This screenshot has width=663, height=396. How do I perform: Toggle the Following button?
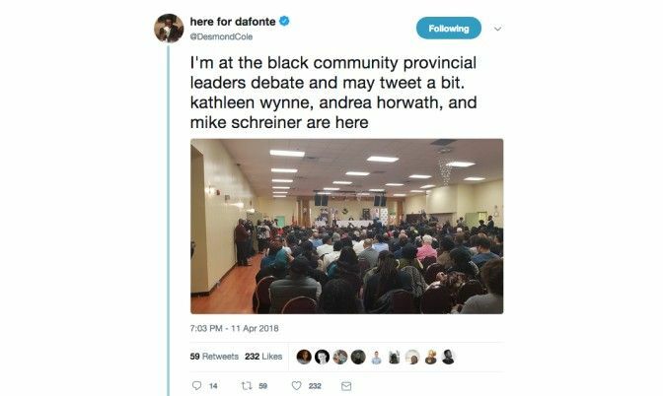pos(449,29)
